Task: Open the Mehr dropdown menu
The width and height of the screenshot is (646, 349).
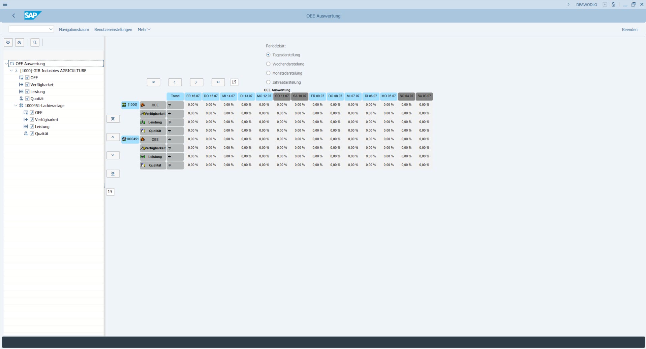Action: [x=144, y=30]
